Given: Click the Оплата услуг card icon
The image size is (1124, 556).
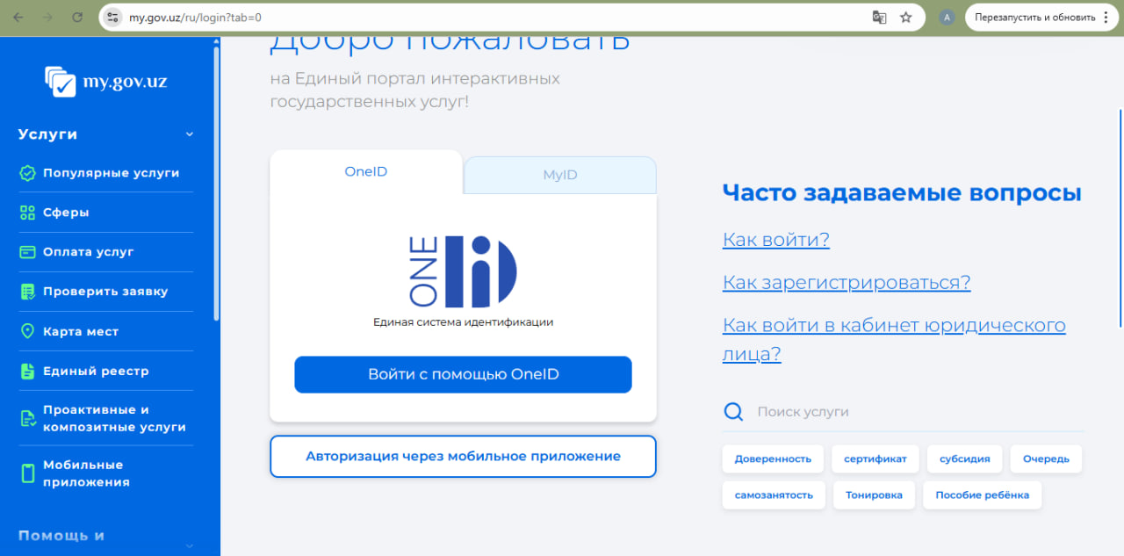Looking at the screenshot, I should tap(27, 252).
